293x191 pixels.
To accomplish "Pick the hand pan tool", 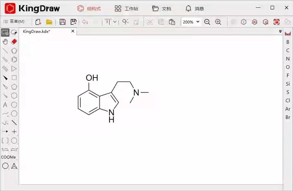I will [x=5, y=41].
